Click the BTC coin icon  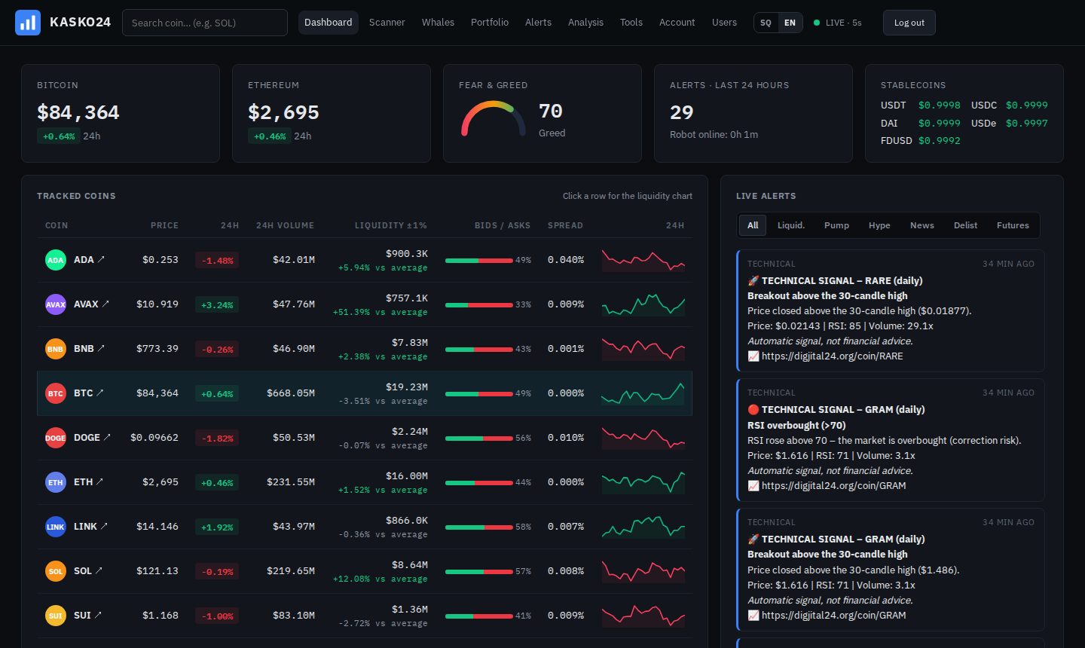coord(56,393)
